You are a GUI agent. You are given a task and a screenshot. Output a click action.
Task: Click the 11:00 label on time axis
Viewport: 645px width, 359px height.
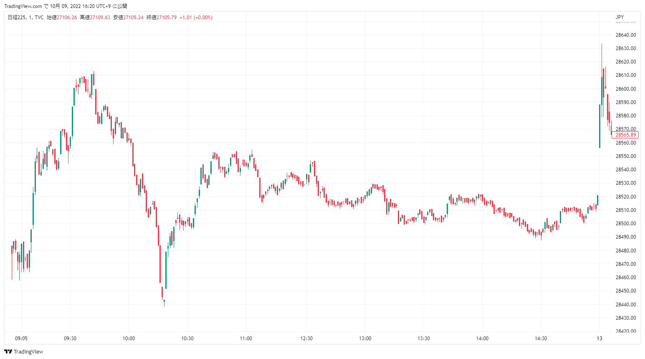click(246, 339)
